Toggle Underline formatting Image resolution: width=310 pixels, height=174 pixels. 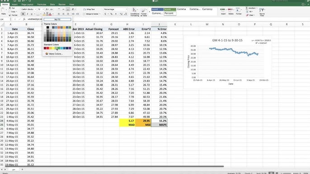coord(32,14)
